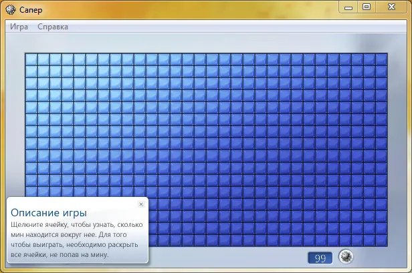Image resolution: width=412 pixels, height=273 pixels.
Task: Maximize the Сапер window
Action: [367, 7]
